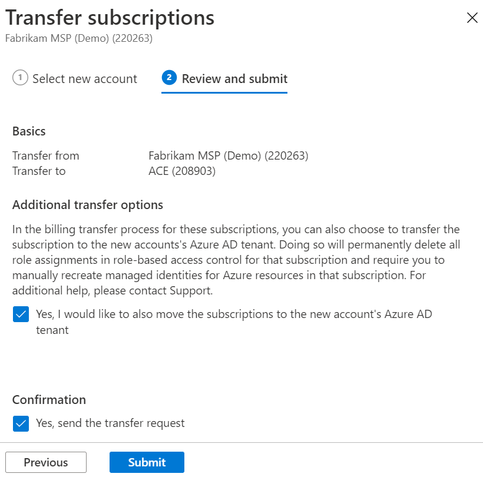The width and height of the screenshot is (483, 477).
Task: Uncheck the send transfer request checkbox
Action: click(21, 423)
